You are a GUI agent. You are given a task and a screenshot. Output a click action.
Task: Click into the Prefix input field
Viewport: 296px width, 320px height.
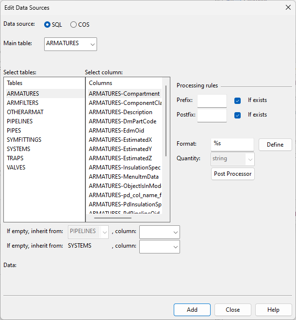click(212, 101)
